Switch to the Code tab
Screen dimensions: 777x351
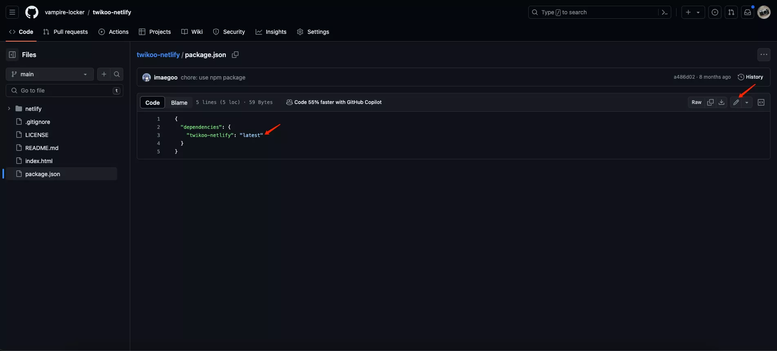coord(21,32)
